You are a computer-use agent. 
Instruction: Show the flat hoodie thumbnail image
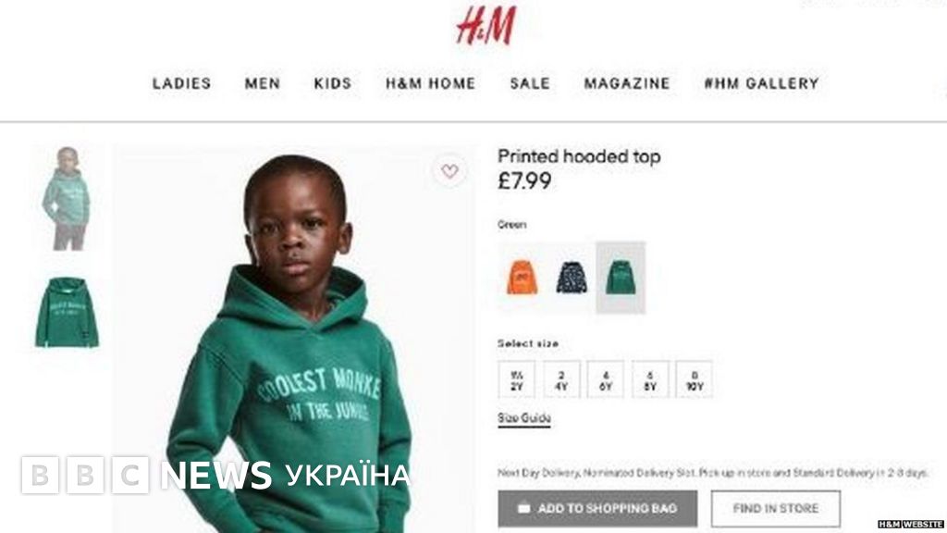(x=67, y=313)
